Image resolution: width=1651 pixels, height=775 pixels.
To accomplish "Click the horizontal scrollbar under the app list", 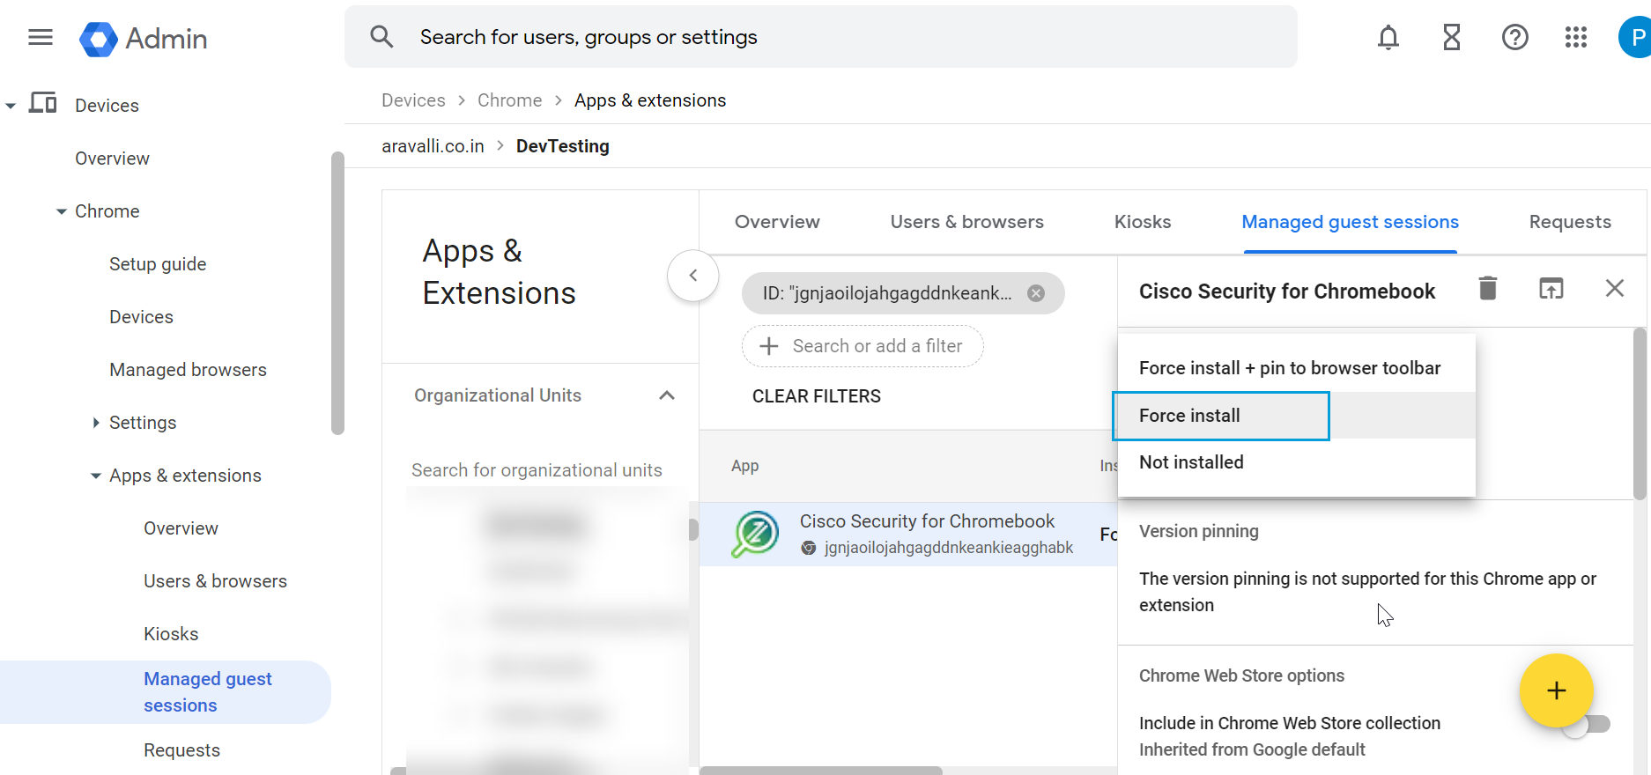I will [821, 771].
